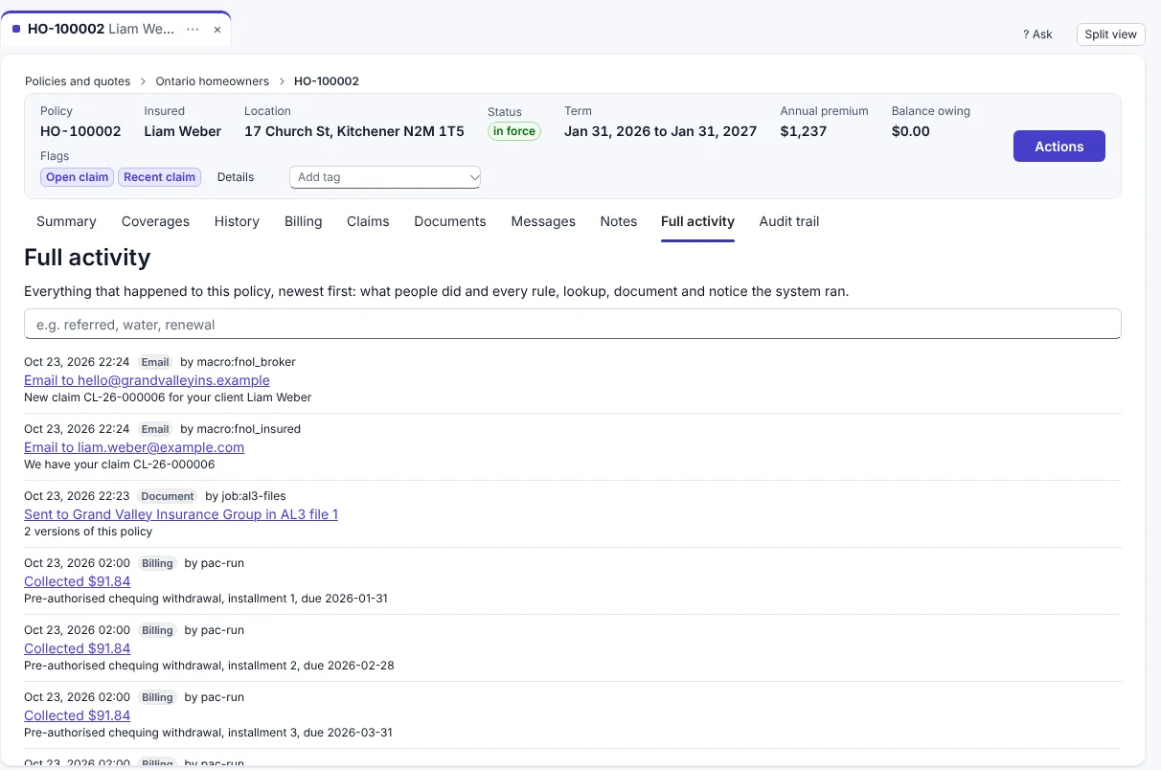Switch to the Messages tab
Viewport: 1161px width, 770px height.
(543, 221)
